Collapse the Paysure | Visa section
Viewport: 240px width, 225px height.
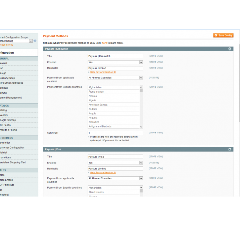point(230,149)
